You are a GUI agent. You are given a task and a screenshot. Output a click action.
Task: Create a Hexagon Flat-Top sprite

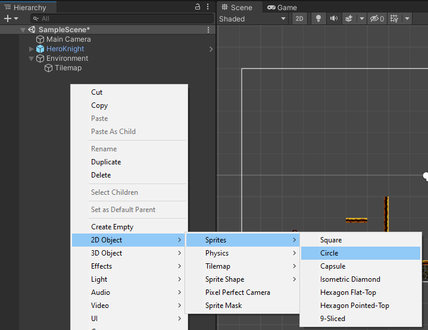[x=361, y=292]
